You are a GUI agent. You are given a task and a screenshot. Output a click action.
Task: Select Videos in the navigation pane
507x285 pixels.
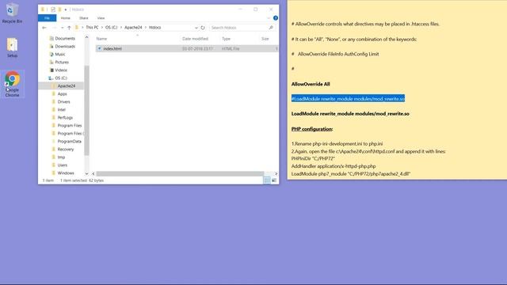61,70
